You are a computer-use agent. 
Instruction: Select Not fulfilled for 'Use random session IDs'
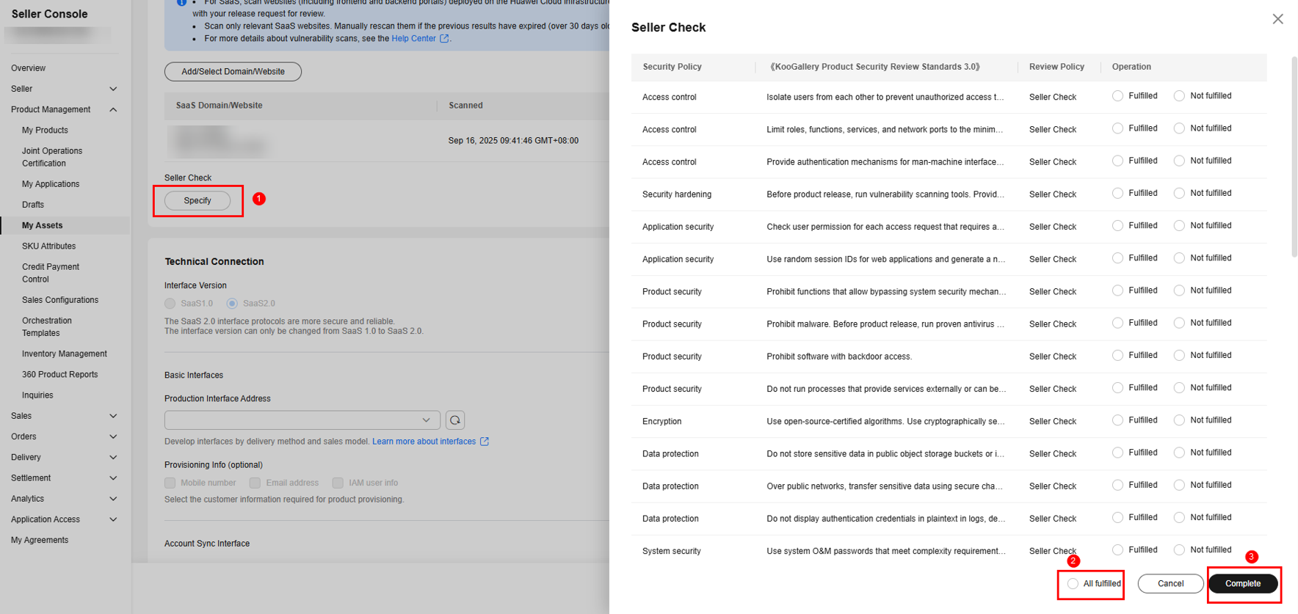(x=1179, y=258)
